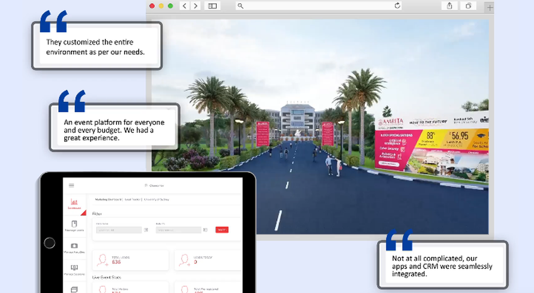Click the right red banner by the road

[328, 134]
